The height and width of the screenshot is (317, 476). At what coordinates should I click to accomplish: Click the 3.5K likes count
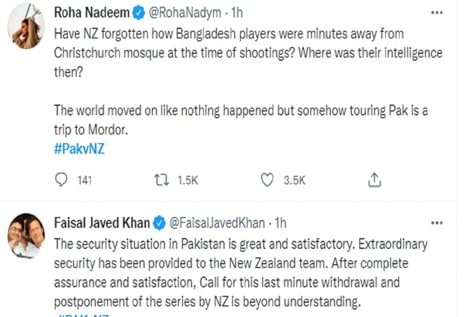[x=294, y=181]
